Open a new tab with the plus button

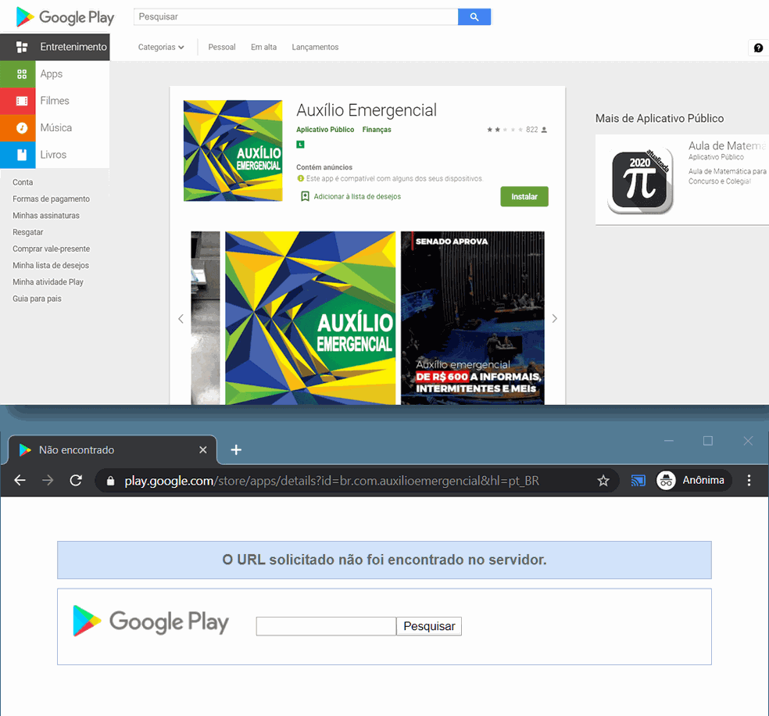coord(236,449)
